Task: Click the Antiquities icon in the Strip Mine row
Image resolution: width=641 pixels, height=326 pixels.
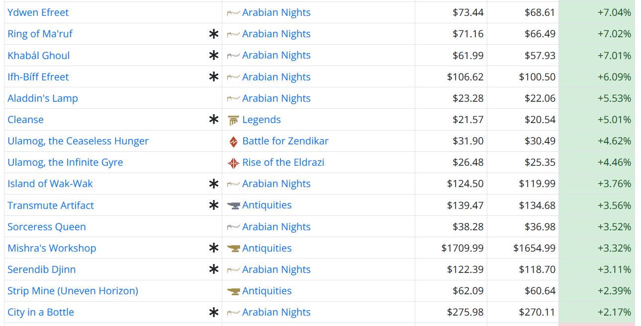Action: pos(233,291)
